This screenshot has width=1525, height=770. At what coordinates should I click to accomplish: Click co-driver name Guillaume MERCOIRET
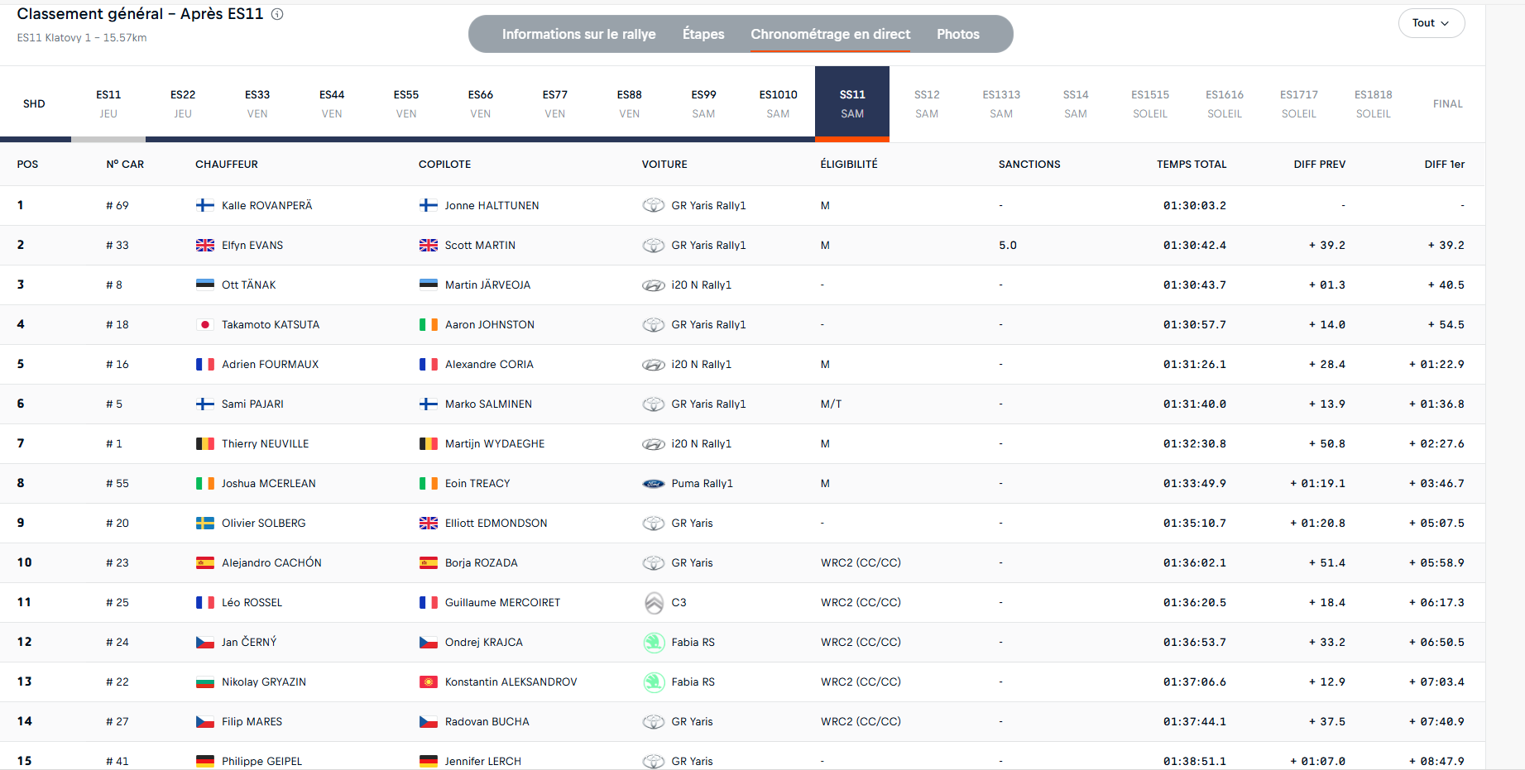(x=502, y=602)
